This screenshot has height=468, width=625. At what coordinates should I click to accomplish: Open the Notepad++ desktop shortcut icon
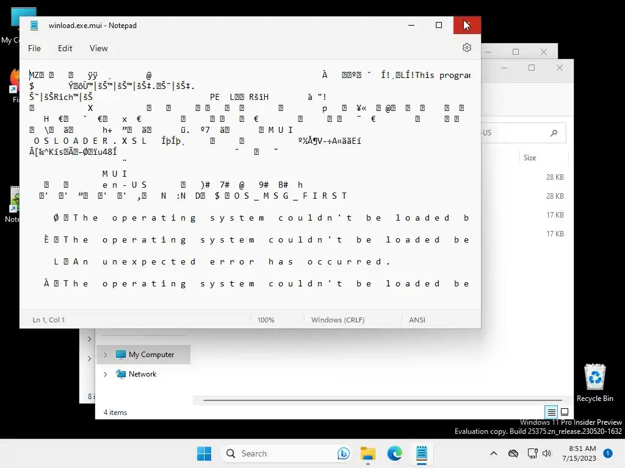[x=15, y=205]
